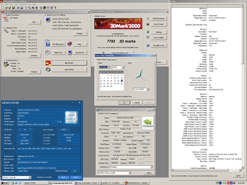Open the Run menu in 3DMark2000

tap(11, 4)
